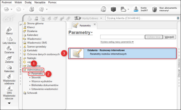Image resolution: width=181 pixels, height=110 pixels.
Task: Click the Wyczyść button
Action: click(x=169, y=37)
